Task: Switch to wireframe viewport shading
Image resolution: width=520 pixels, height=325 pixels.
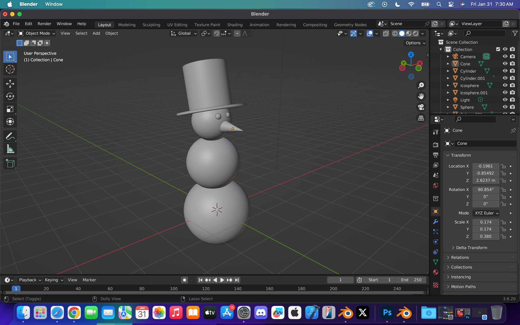Action: pos(395,33)
